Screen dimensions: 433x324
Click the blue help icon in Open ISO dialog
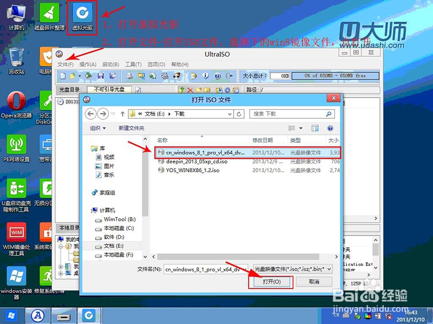coord(330,128)
